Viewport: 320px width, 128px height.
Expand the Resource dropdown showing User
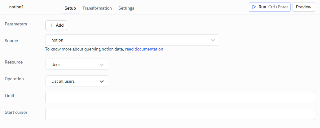click(77, 64)
